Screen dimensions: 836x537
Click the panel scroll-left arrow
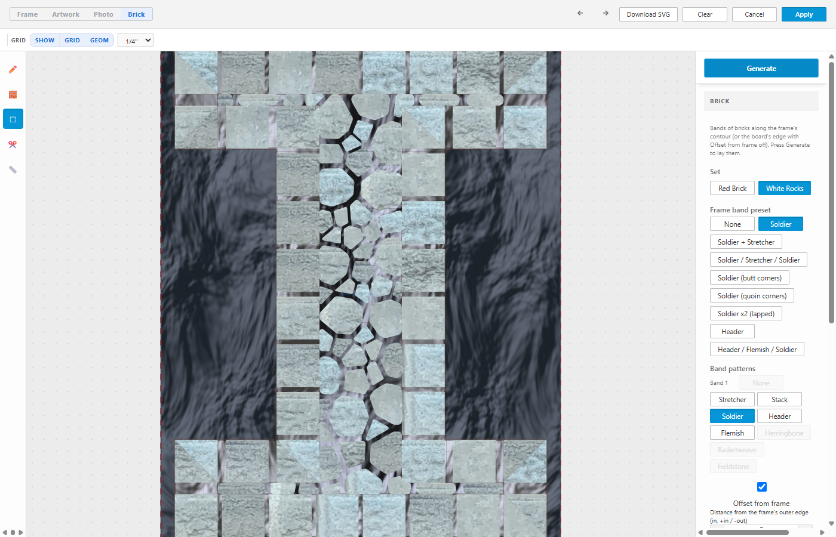(x=700, y=532)
